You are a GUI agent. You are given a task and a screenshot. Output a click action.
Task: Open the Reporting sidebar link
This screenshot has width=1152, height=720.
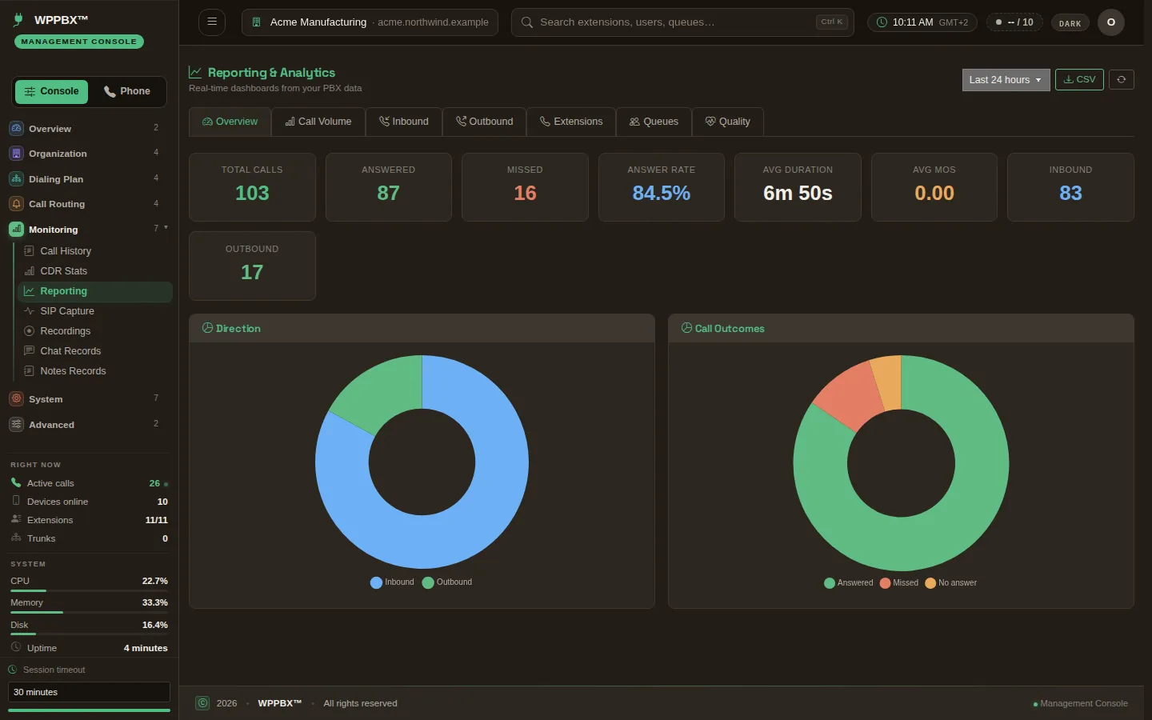[94, 291]
